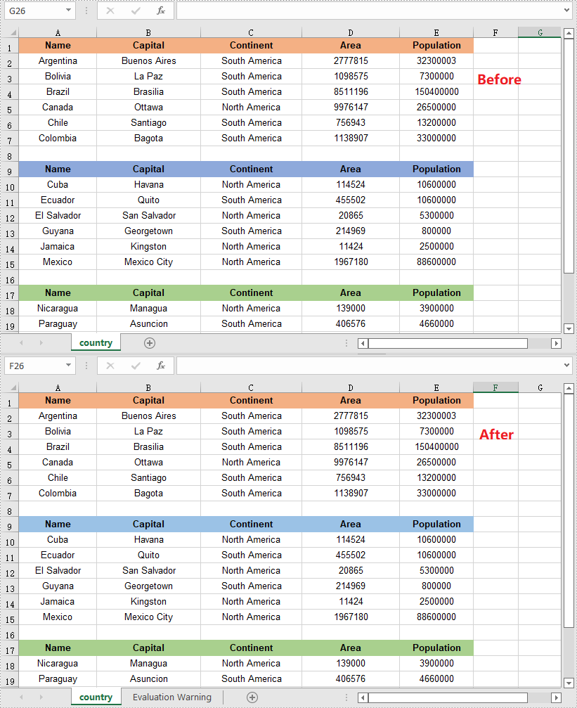Select column G header in top window

tap(539, 32)
